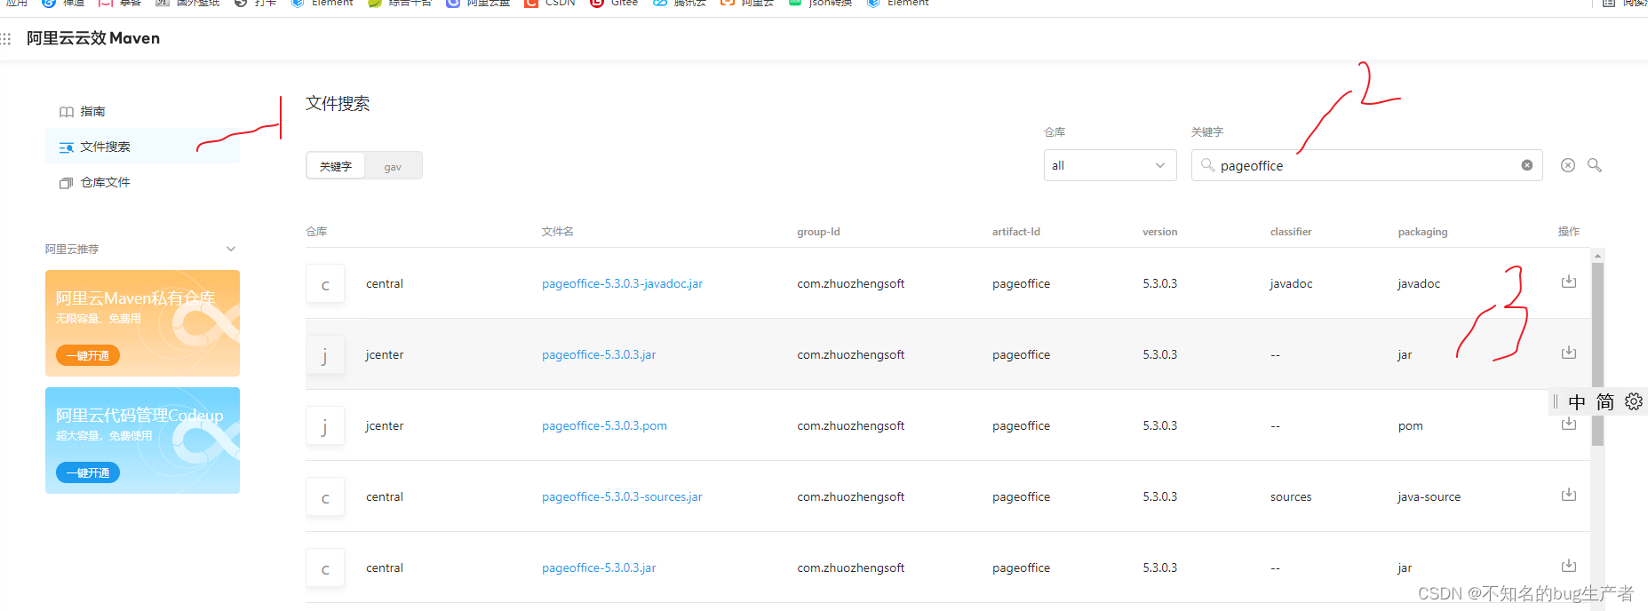
Task: Clear the pageoffice keyword with the x icon
Action: point(1527,165)
